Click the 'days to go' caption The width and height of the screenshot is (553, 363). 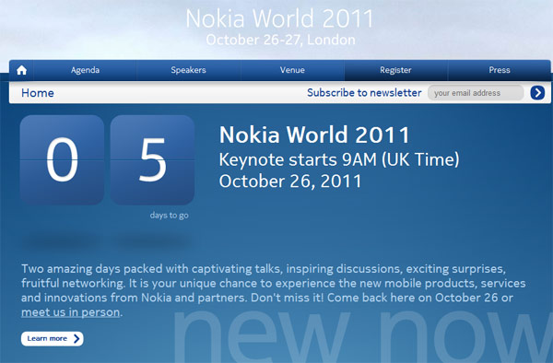(169, 215)
